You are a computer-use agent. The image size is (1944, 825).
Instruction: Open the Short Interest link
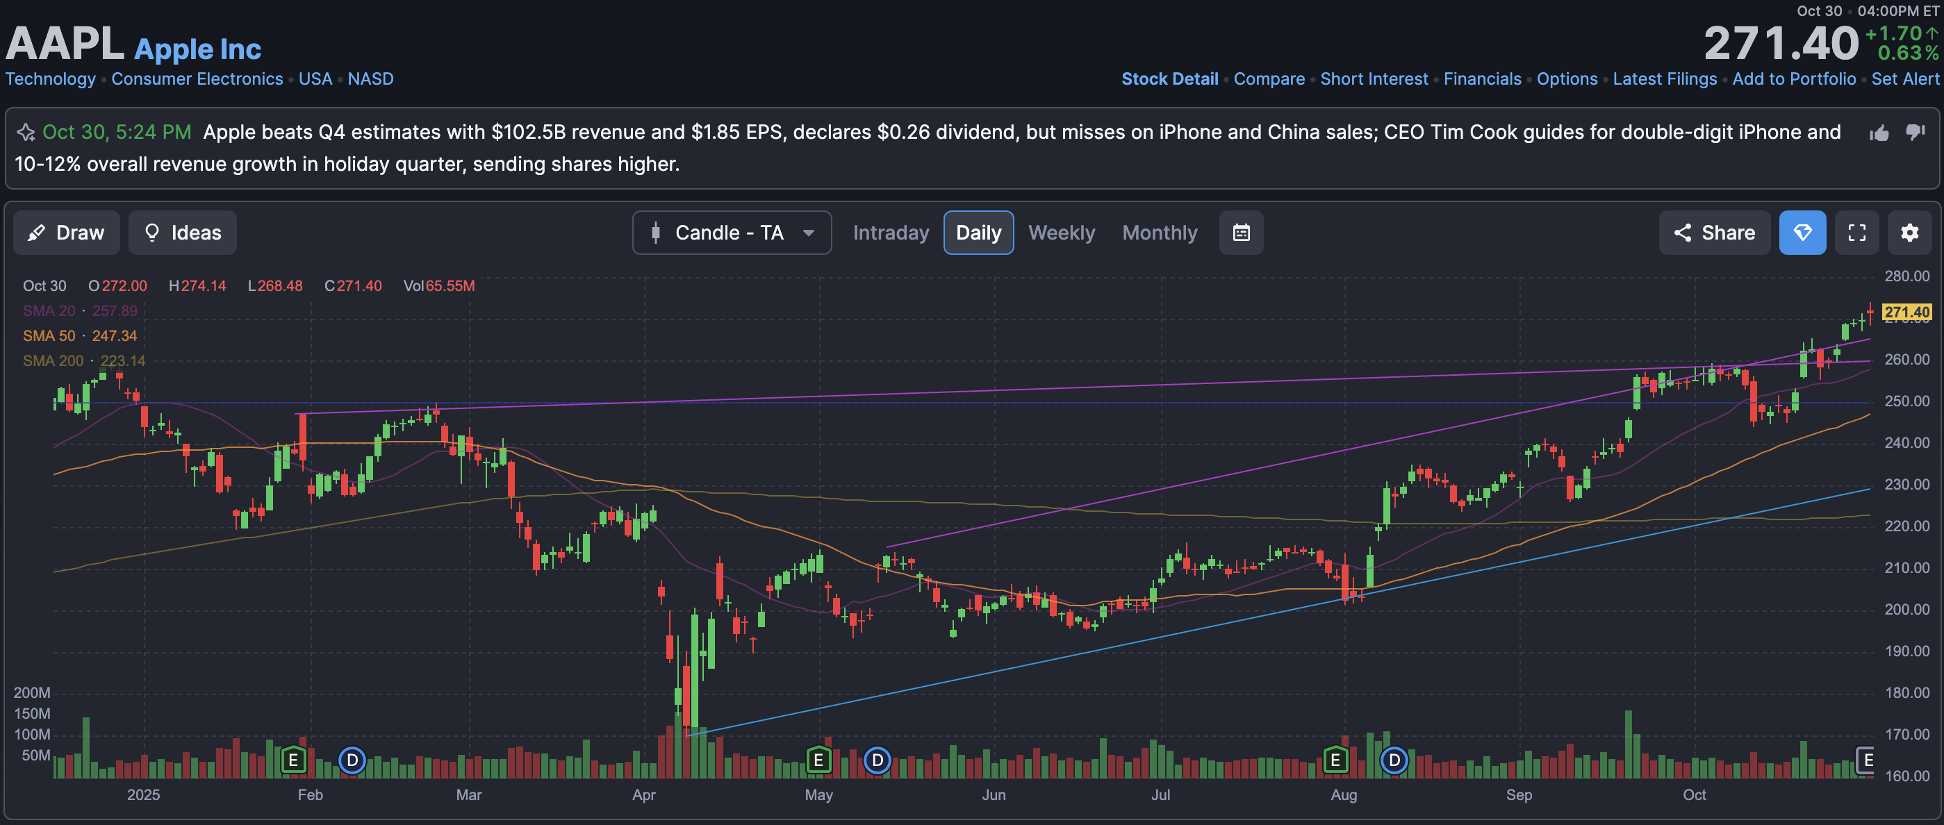[1374, 78]
